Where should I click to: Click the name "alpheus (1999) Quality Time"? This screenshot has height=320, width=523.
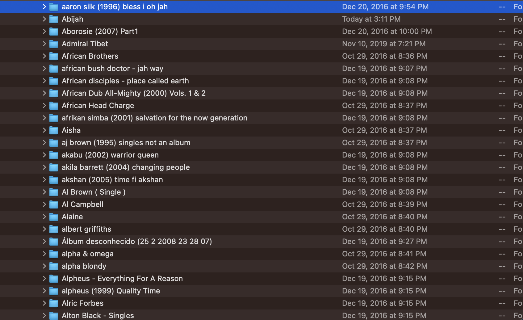click(111, 291)
